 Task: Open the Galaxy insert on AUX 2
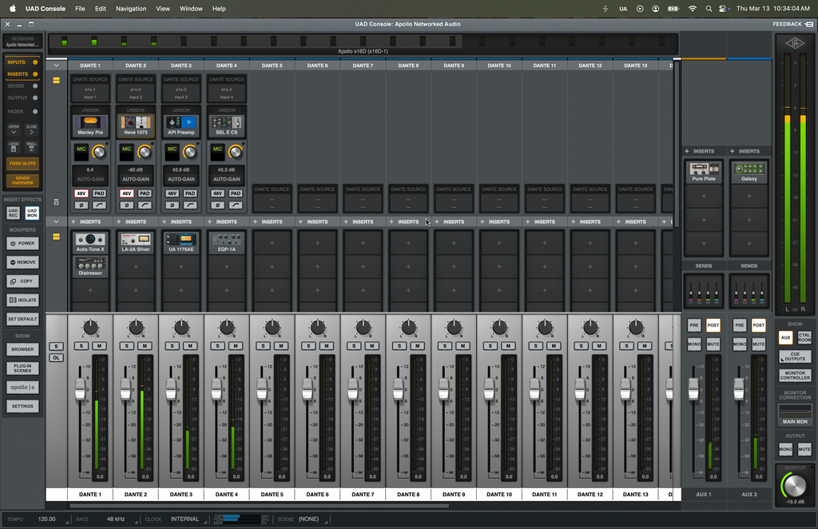coord(749,172)
